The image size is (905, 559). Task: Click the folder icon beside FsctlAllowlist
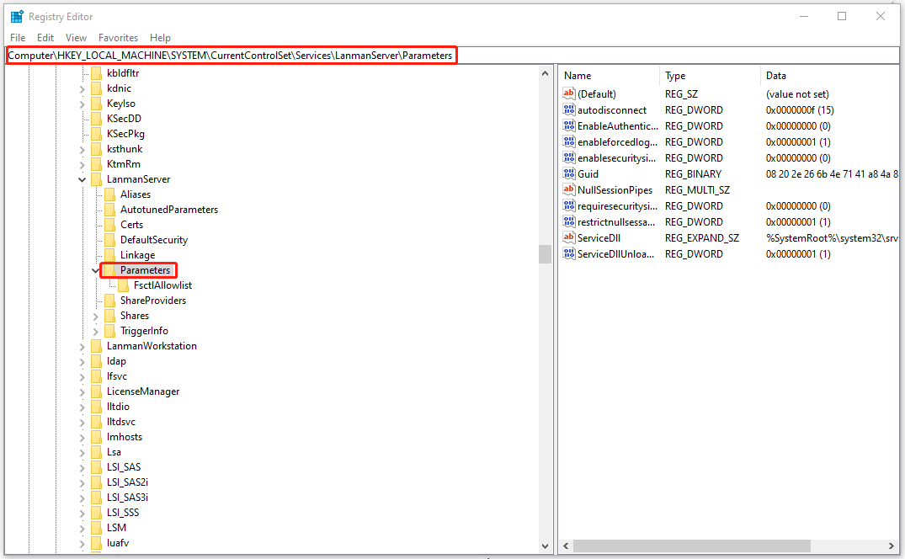(125, 285)
